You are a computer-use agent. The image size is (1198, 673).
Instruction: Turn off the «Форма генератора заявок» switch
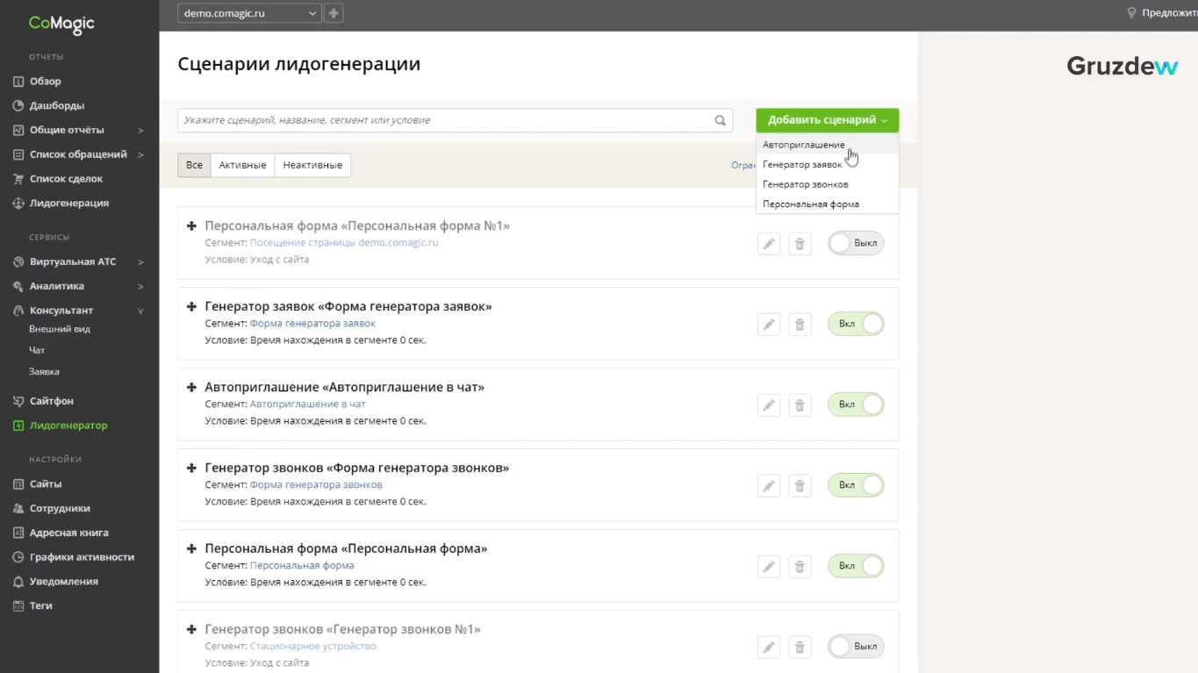(856, 324)
